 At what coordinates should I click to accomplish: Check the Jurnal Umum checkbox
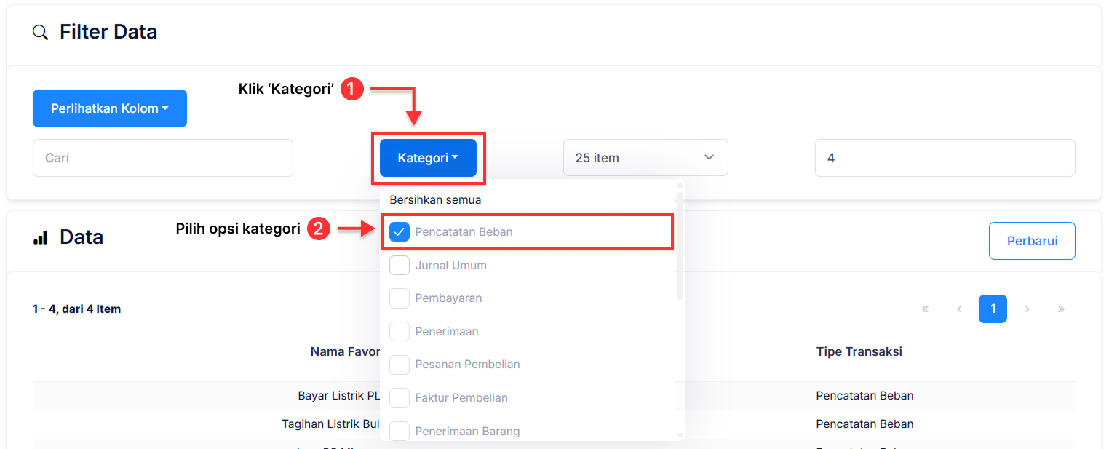click(x=400, y=266)
